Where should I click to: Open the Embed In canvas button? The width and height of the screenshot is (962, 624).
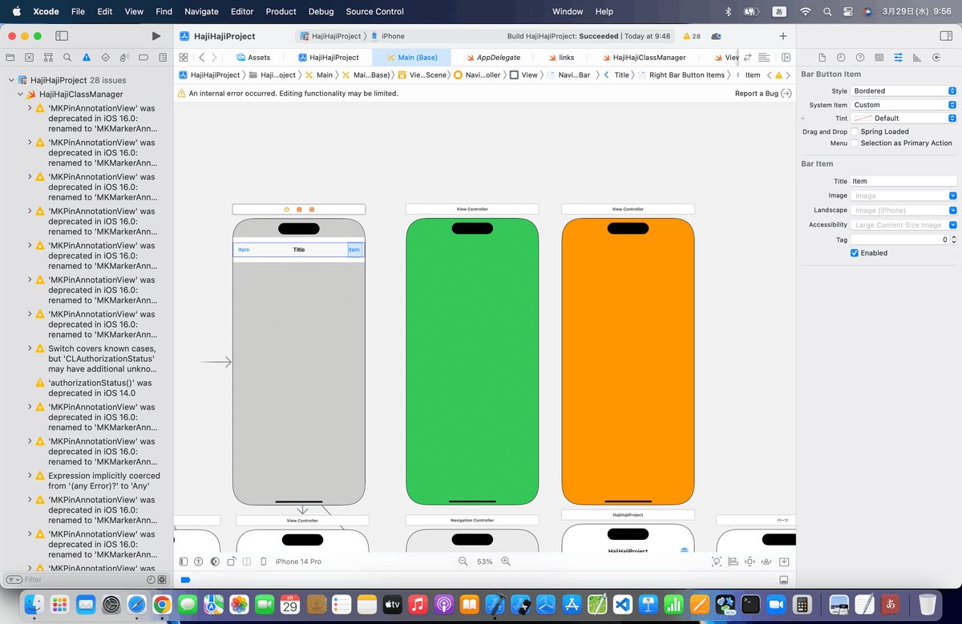click(x=784, y=562)
